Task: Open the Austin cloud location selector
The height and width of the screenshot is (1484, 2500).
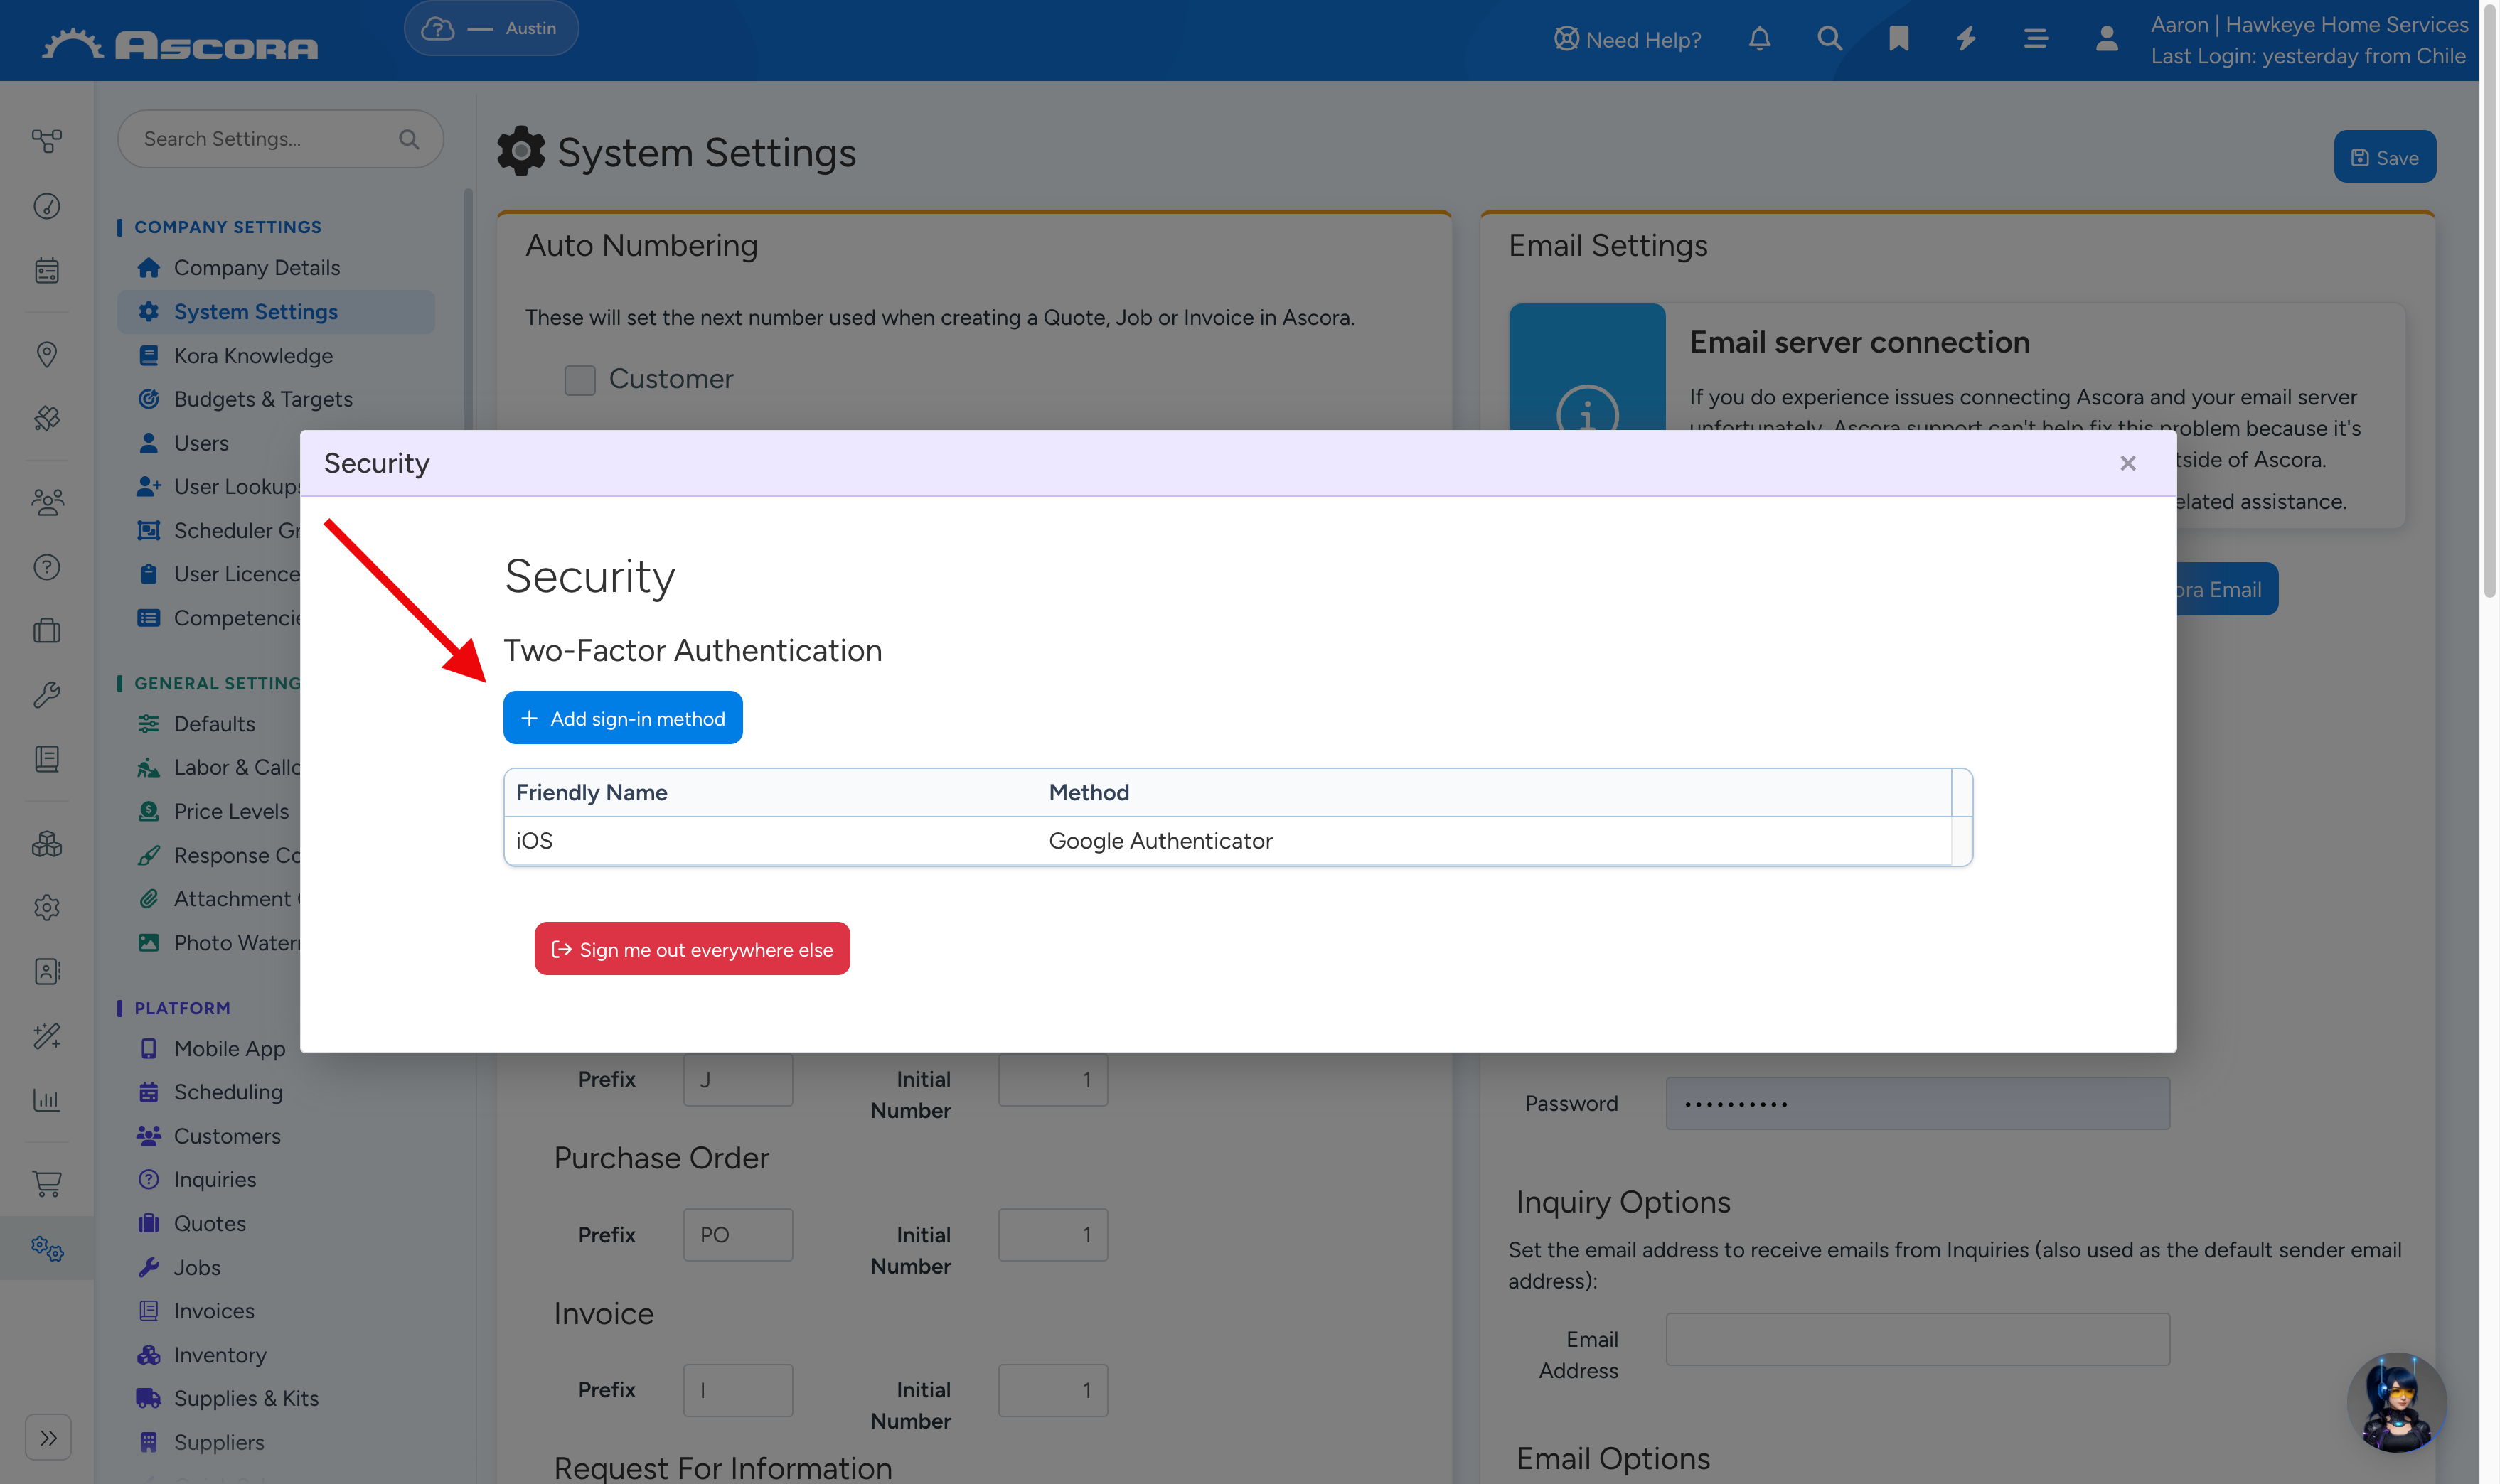Action: click(491, 28)
